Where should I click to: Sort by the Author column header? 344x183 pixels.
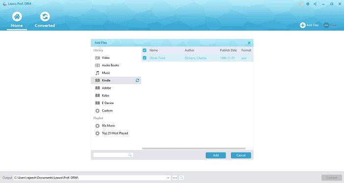pos(189,51)
